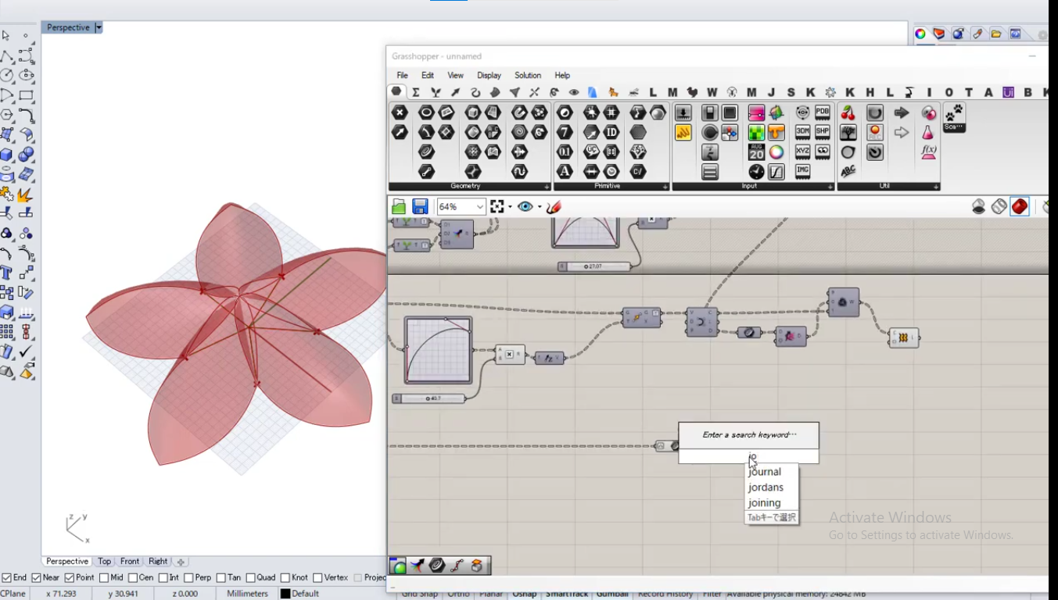Choose 'journal' autocomplete suggestion
The image size is (1058, 600).
coord(765,472)
